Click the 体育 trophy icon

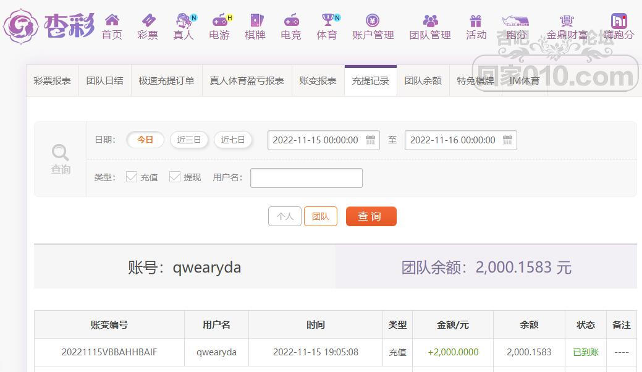coord(327,20)
